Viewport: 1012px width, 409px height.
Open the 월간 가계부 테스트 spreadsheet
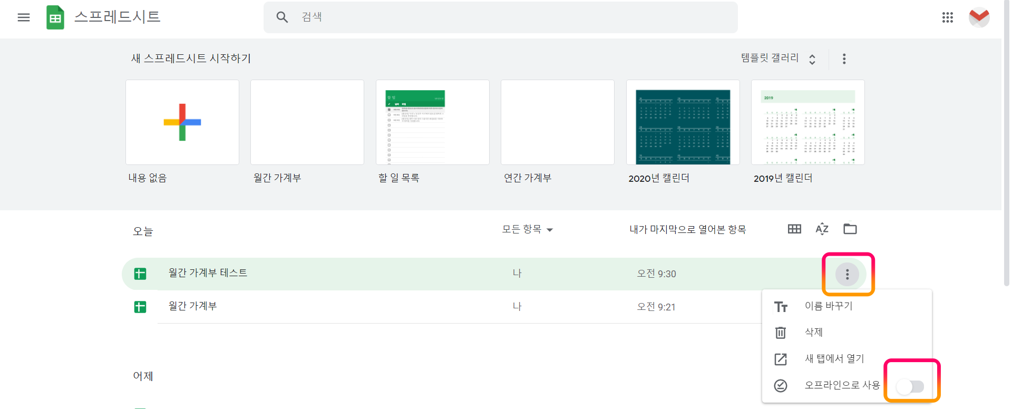click(x=208, y=273)
